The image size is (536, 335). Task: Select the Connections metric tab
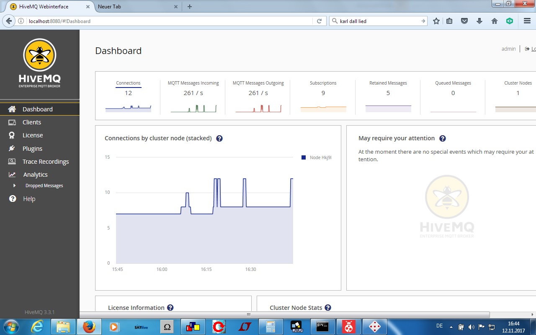coord(128,83)
